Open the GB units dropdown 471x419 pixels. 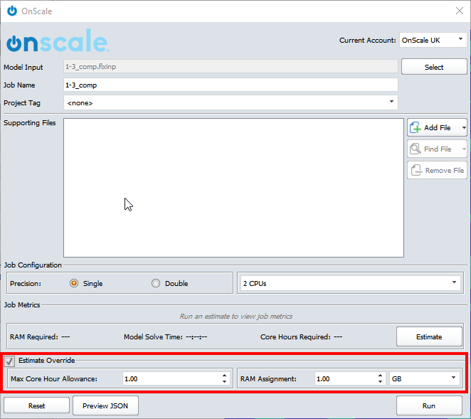point(425,378)
